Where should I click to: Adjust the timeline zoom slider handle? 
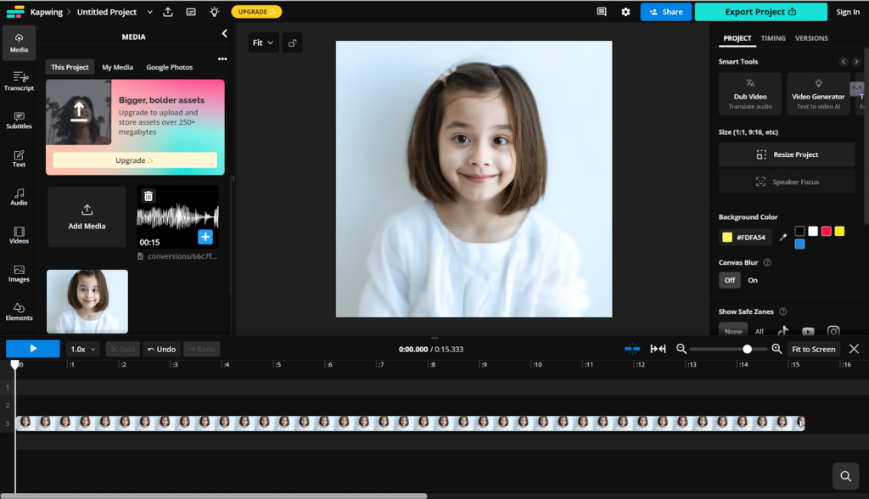(747, 349)
